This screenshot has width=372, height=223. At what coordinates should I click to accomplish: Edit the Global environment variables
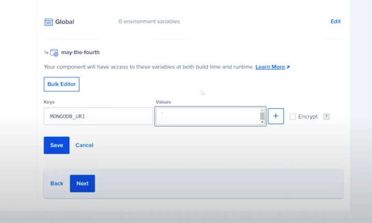click(335, 22)
